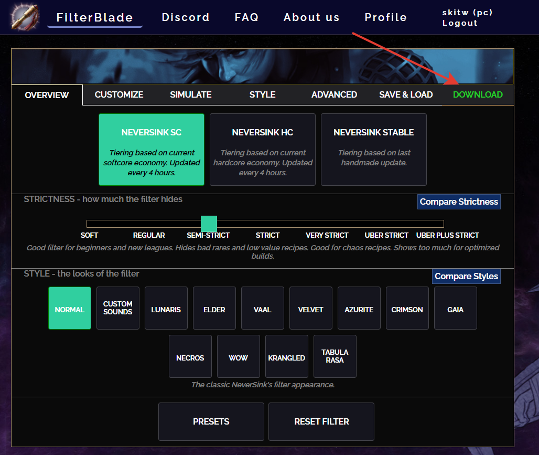539x455 pixels.
Task: Select the NeverSink SC filter option
Action: click(x=152, y=150)
